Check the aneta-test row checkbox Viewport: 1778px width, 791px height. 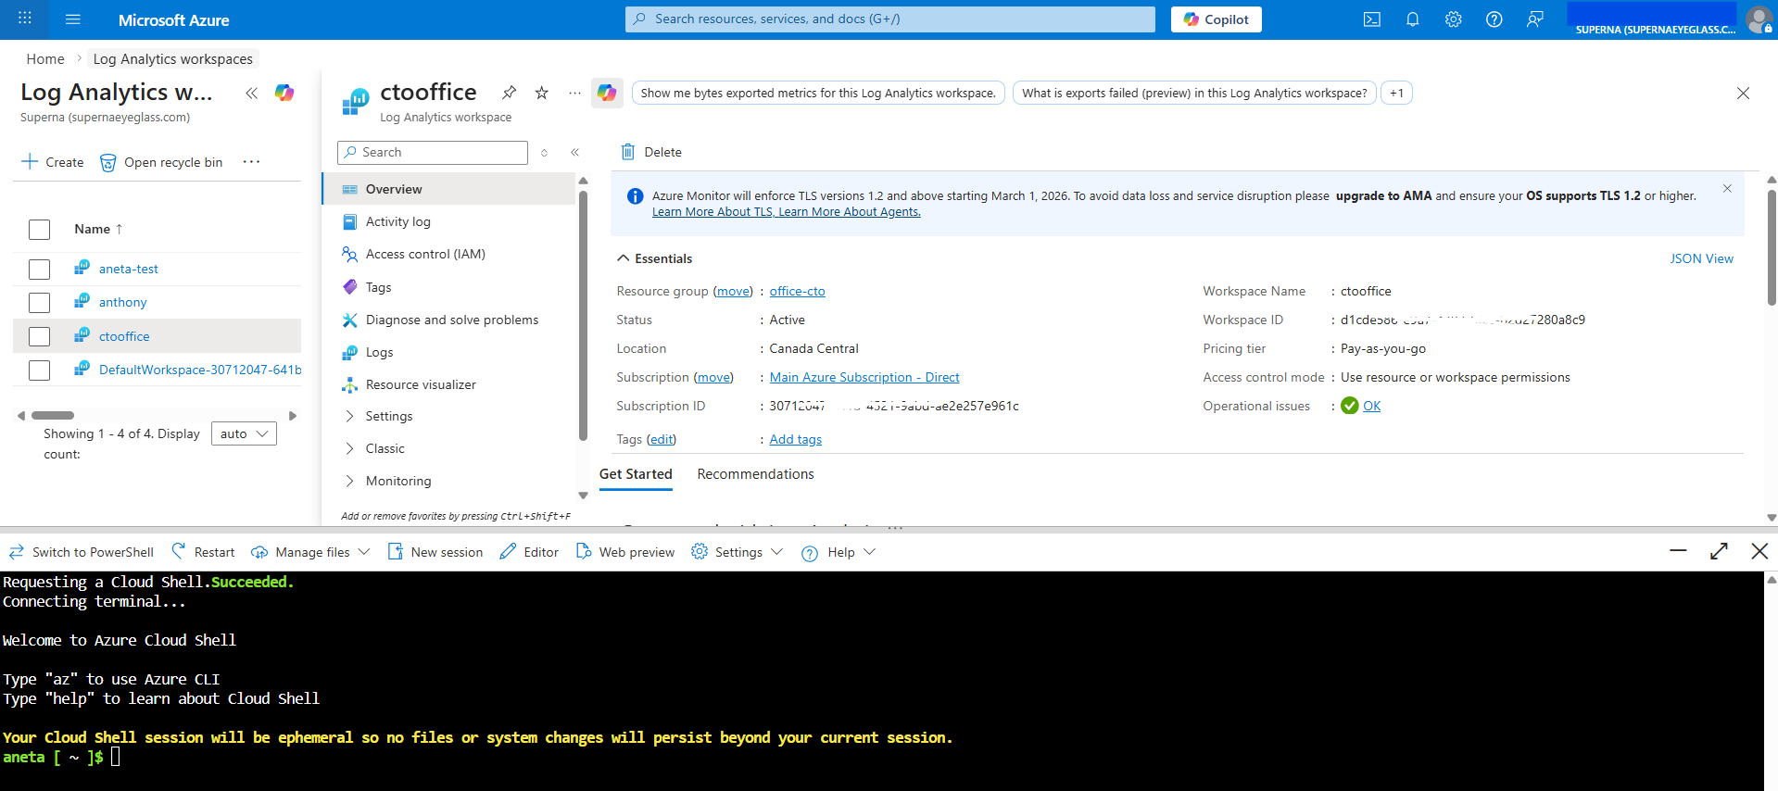click(x=39, y=270)
